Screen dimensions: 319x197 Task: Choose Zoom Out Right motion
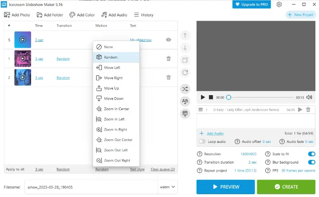pyautogui.click(x=116, y=160)
